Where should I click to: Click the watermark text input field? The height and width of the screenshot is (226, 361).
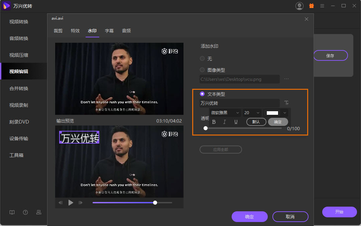[239, 103]
